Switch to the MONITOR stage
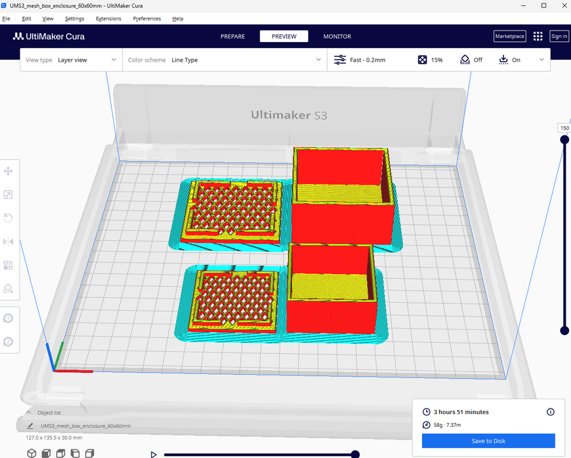Viewport: 571px width, 458px height. (337, 37)
